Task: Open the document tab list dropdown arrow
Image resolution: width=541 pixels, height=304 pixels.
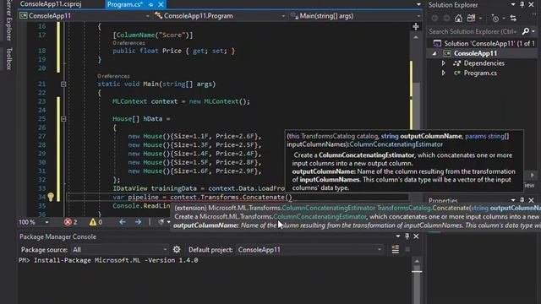Action: point(418,4)
